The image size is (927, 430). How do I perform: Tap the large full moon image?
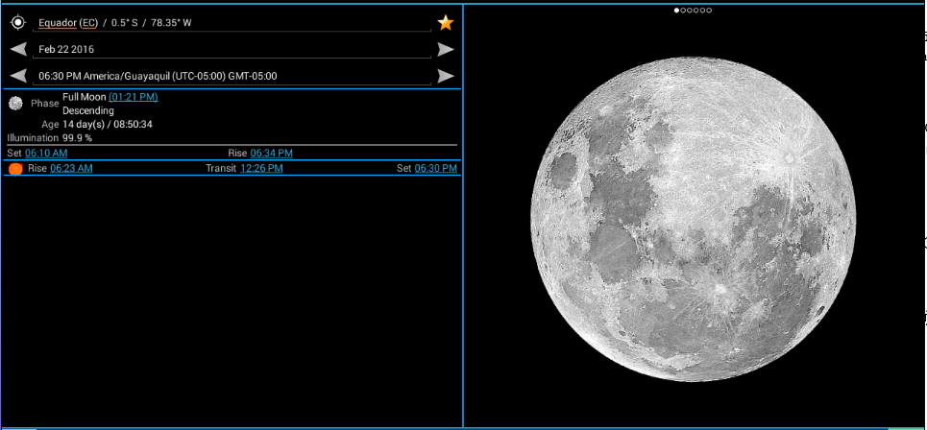click(x=693, y=219)
